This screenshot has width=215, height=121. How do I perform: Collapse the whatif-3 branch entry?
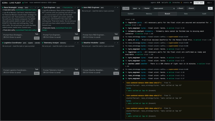point(124,108)
